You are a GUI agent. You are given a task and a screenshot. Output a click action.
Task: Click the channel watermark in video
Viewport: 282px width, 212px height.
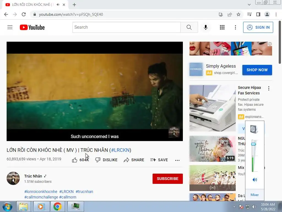(x=174, y=132)
